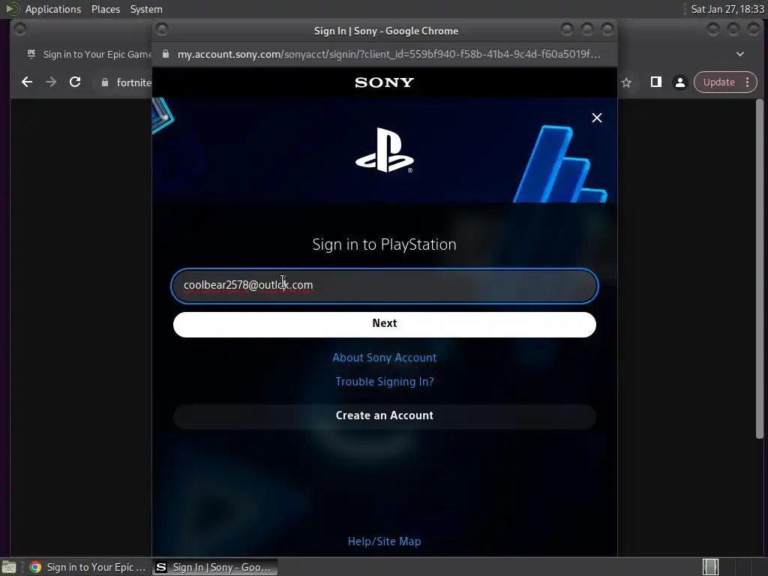Click the Epic Games favicon on the tab

point(31,54)
